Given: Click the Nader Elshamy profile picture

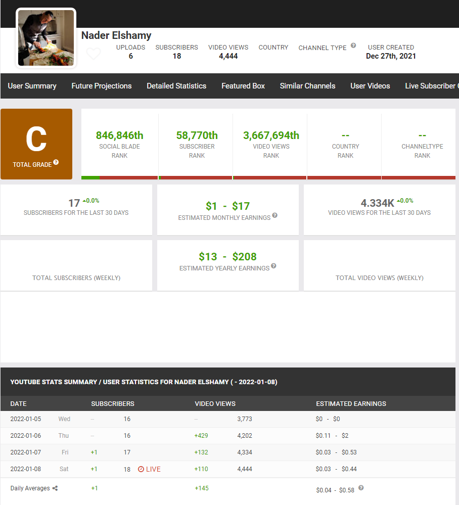Looking at the screenshot, I should click(46, 38).
